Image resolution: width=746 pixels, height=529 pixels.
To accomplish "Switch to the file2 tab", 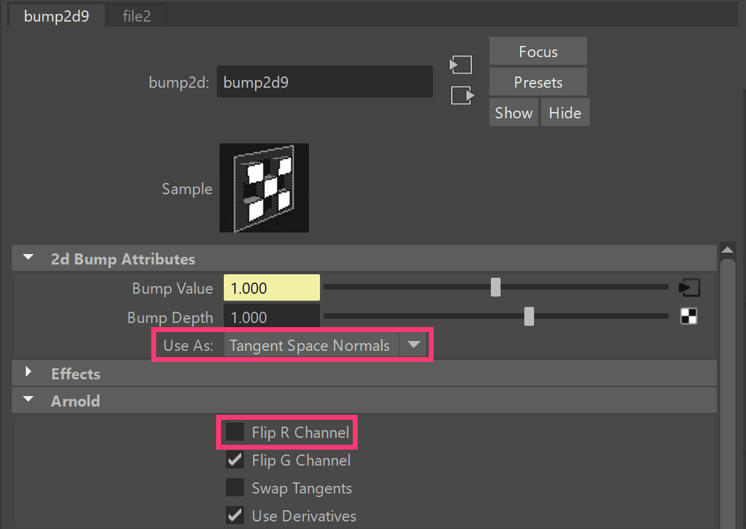I will [136, 16].
